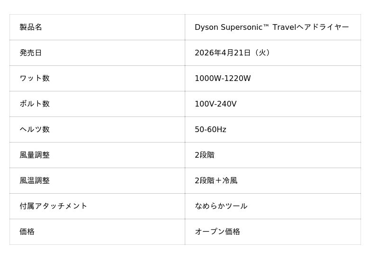
Task: Click the 製品名 label cell
Action: click(x=31, y=27)
